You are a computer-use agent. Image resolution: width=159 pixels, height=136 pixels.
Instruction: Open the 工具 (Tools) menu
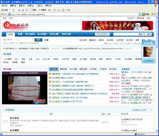(x=39, y=6)
